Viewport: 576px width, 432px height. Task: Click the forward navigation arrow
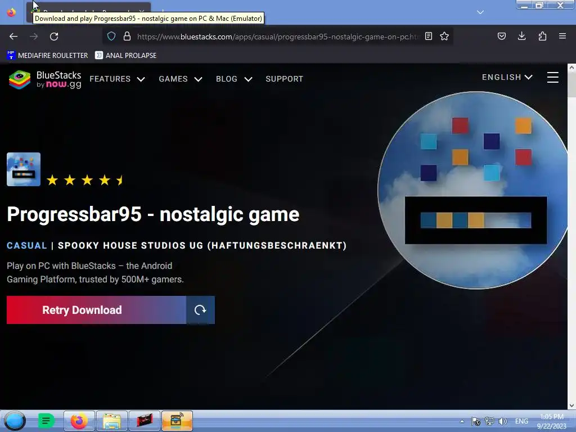coord(34,37)
